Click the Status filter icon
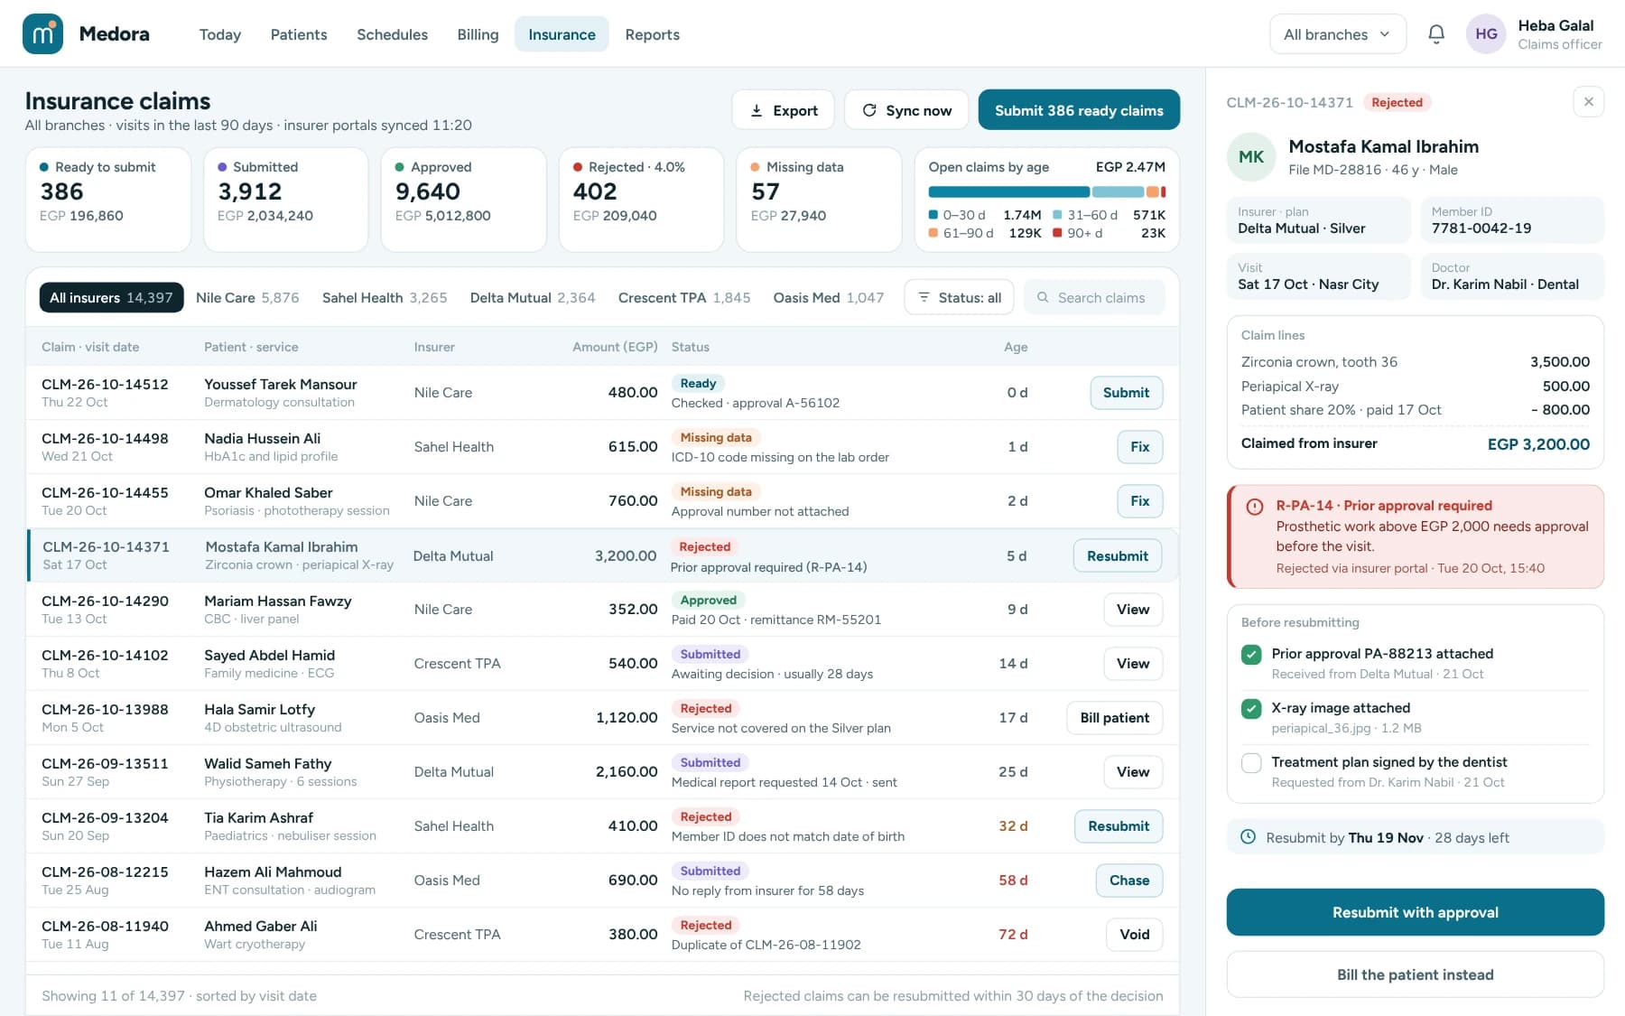Screen dimensions: 1625x1016 click(x=924, y=297)
